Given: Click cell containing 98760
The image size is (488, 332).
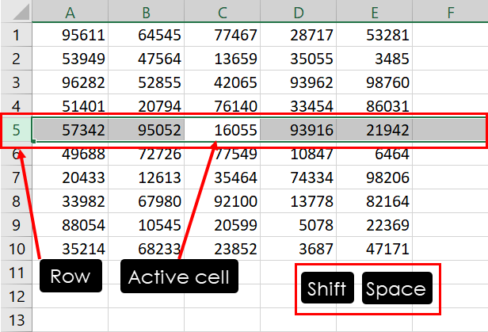Looking at the screenshot, I should (375, 82).
